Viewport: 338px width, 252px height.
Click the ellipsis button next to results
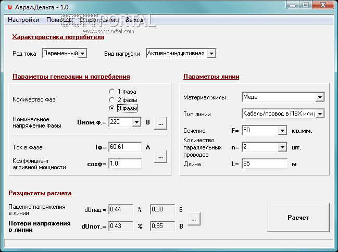194,219
